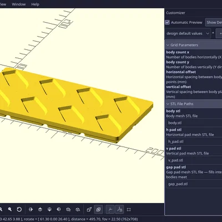222x222 pixels.
Task: Click the Customizer panel title
Action: click(175, 13)
